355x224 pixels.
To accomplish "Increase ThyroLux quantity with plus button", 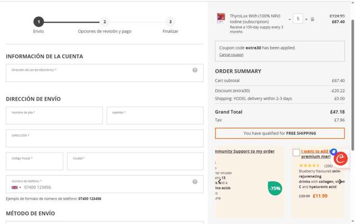I will coord(306,19).
